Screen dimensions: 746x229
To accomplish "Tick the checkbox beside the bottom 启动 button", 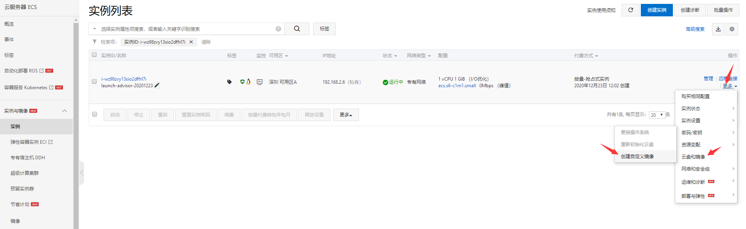I will click(94, 114).
